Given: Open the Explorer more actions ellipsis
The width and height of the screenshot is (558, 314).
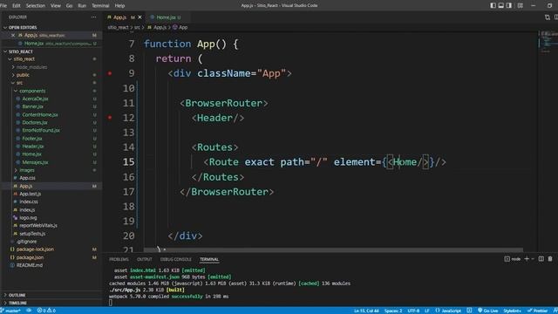Looking at the screenshot, I should (x=93, y=17).
